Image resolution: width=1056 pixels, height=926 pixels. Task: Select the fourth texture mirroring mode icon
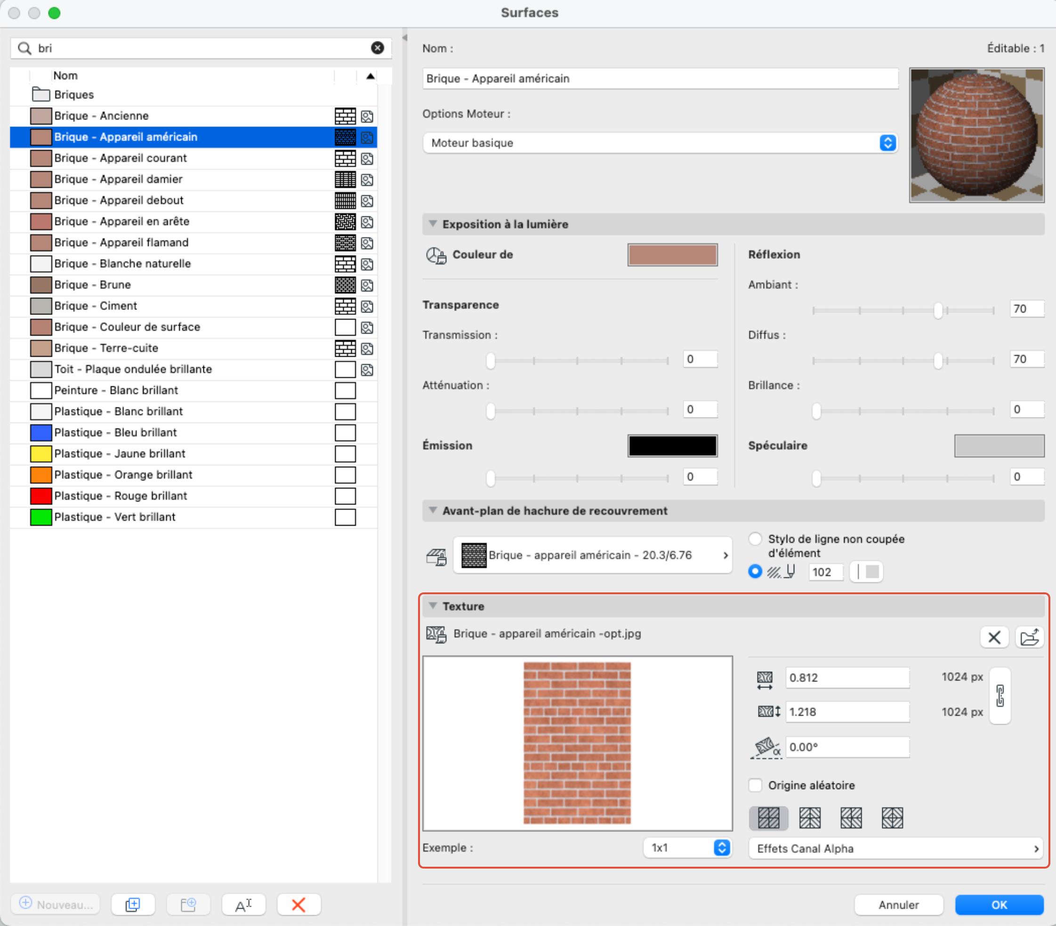892,818
